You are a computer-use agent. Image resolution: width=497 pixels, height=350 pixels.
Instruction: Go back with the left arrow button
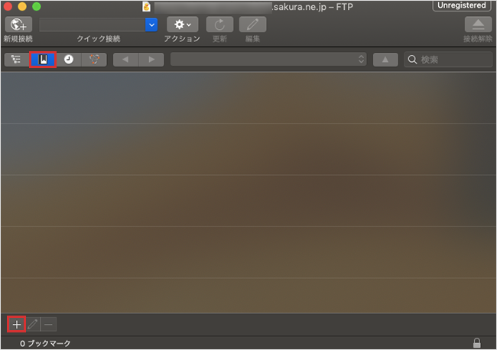(126, 60)
